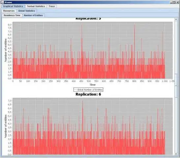Screen dimensions: 180x158
Task: Click the JFrame window icon
Action: pos(2,2)
